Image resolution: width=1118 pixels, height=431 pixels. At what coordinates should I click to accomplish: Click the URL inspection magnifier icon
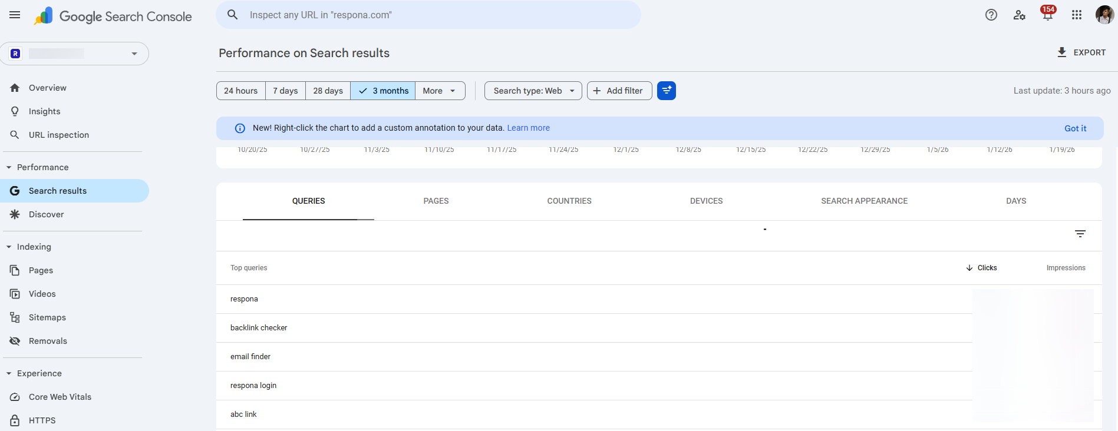tap(15, 135)
